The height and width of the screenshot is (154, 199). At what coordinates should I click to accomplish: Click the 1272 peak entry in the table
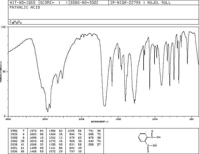[56, 141]
